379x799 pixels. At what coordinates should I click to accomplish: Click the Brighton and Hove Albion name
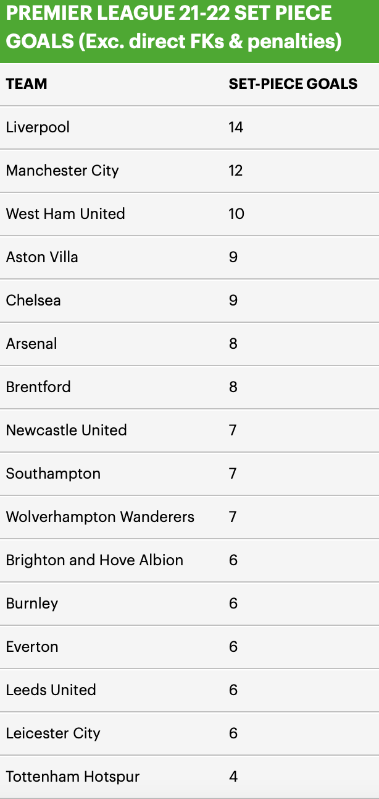[94, 560]
